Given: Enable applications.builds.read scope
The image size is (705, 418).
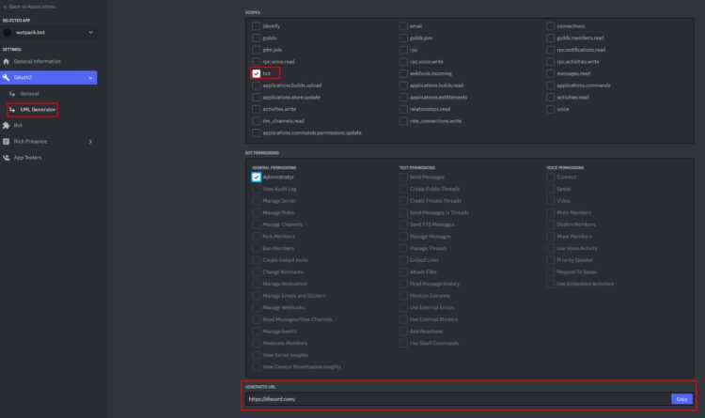Looking at the screenshot, I should point(403,85).
